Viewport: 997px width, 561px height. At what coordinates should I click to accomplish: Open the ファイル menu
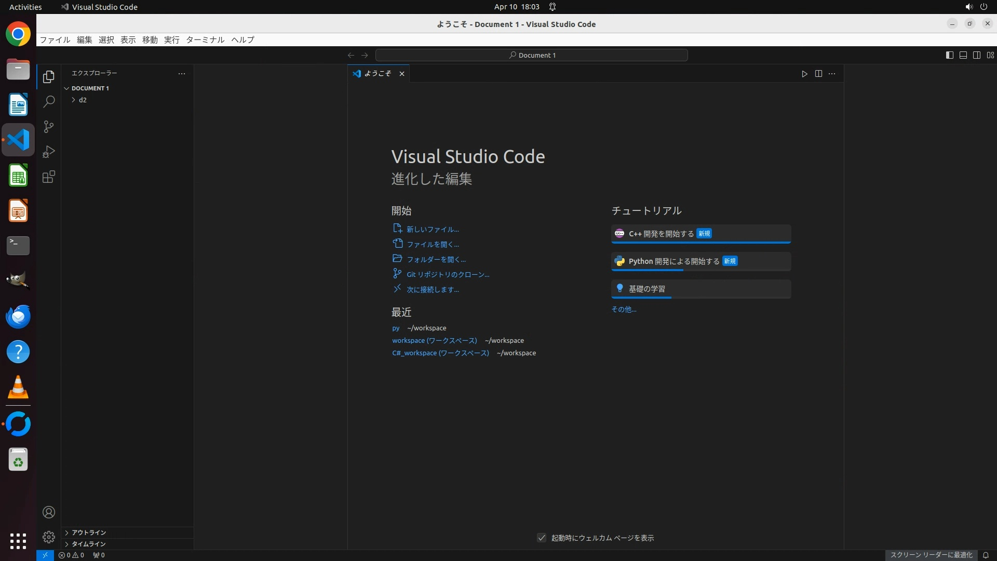[55, 39]
